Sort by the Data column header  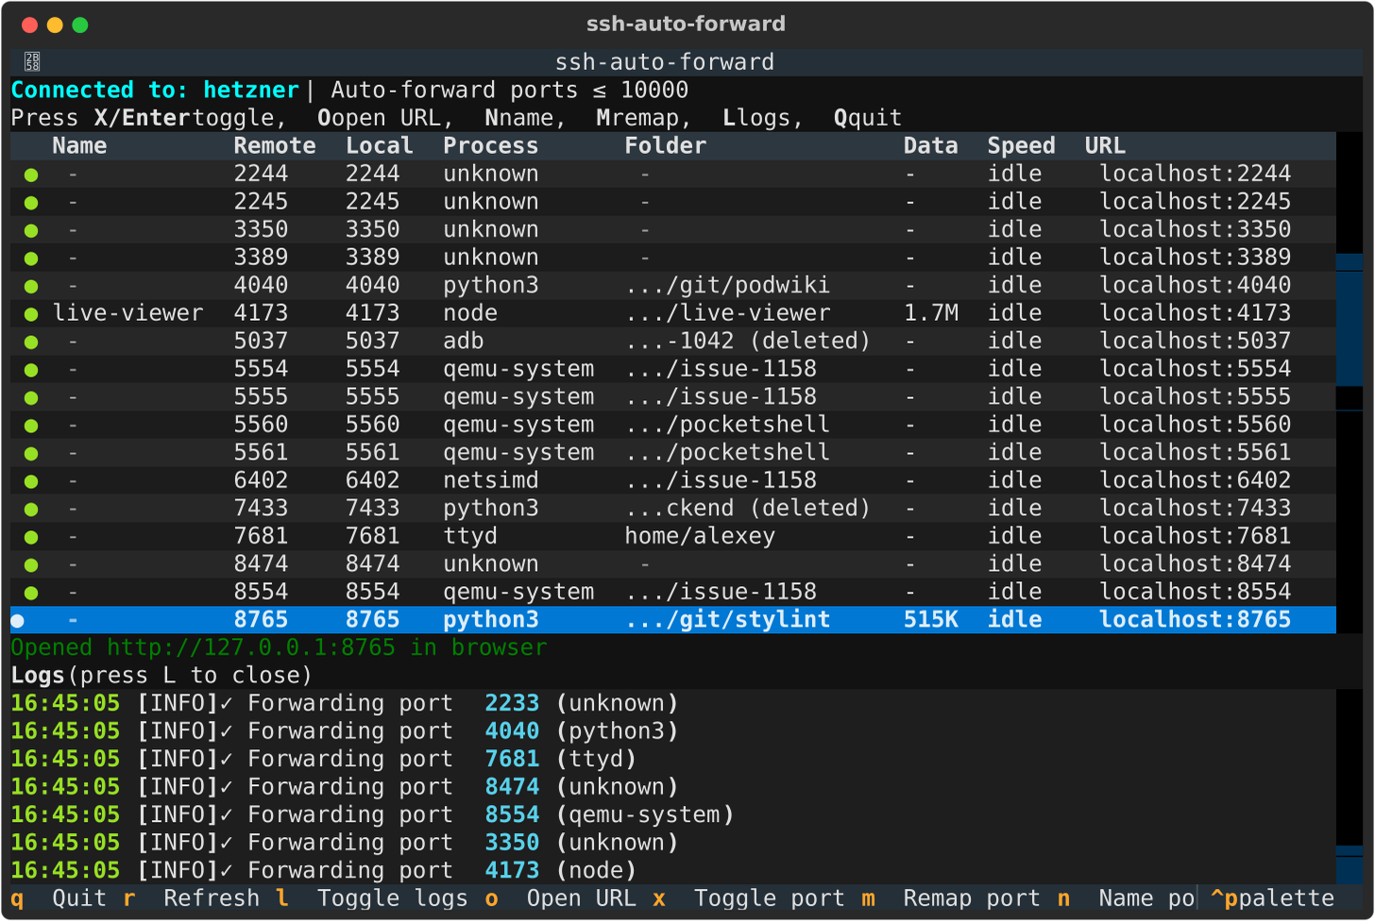(930, 146)
